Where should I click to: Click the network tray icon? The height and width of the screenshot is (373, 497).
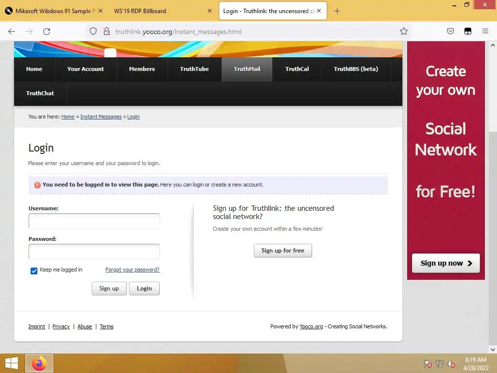pos(440,364)
